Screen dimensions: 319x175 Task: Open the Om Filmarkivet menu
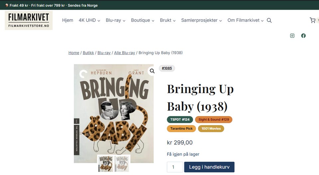click(x=245, y=21)
